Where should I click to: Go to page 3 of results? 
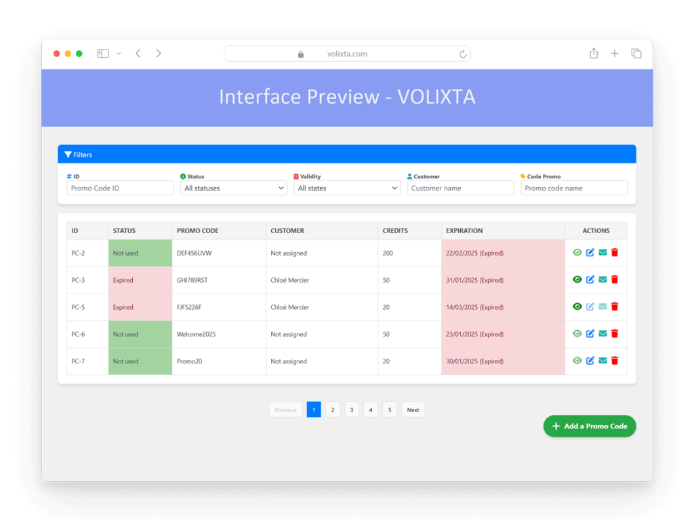point(352,409)
